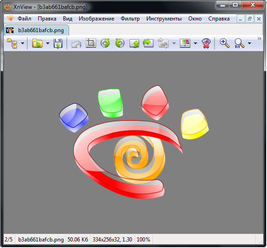
Task: Click the JPEG lossless transformations icon
Action: coord(164,43)
